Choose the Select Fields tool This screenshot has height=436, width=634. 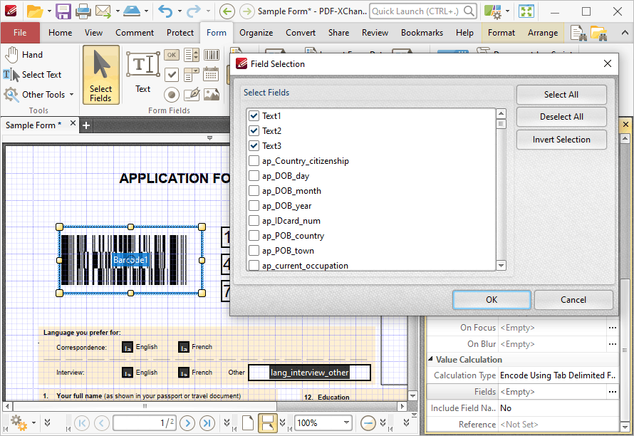[x=100, y=75]
